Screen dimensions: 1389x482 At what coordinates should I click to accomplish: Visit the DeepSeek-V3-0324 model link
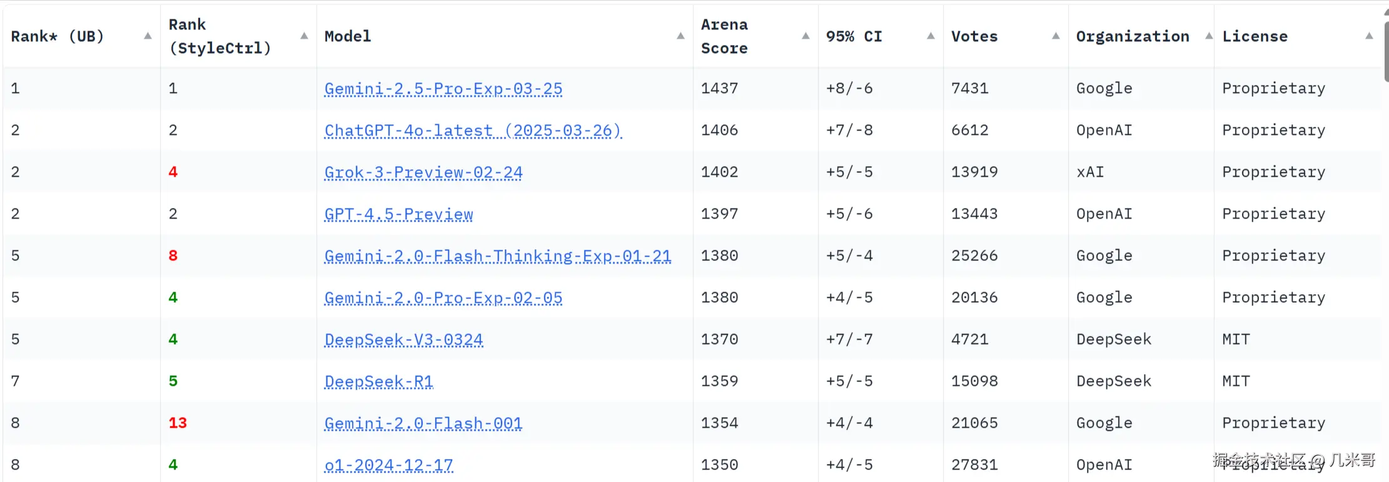(x=403, y=340)
